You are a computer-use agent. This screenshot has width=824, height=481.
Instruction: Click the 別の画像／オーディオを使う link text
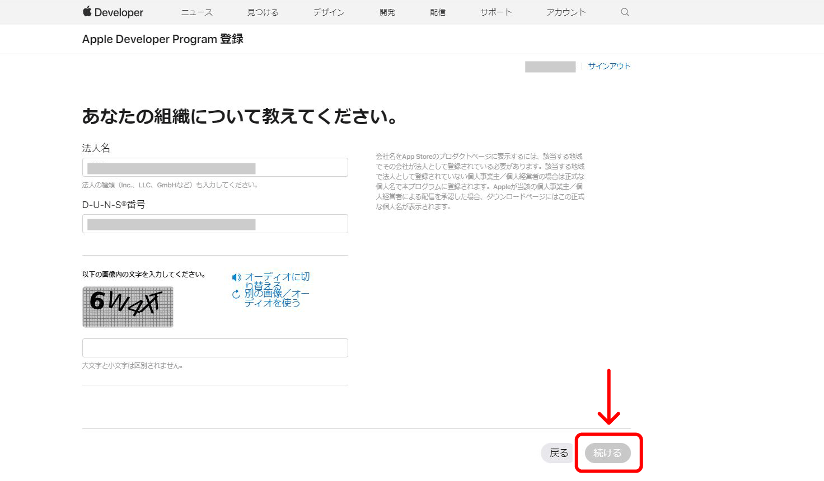(x=277, y=298)
